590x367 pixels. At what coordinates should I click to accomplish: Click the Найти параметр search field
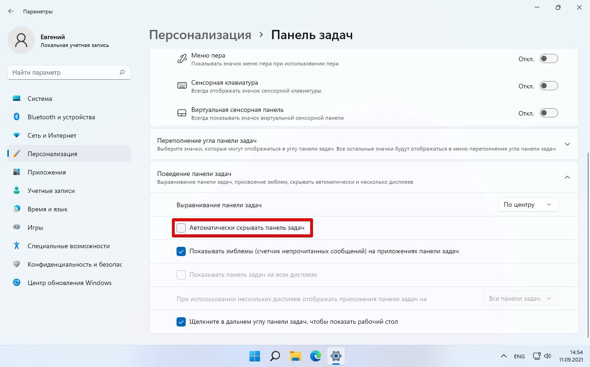point(69,72)
